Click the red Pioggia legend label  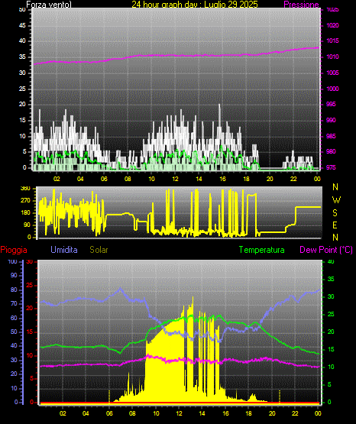click(x=14, y=250)
